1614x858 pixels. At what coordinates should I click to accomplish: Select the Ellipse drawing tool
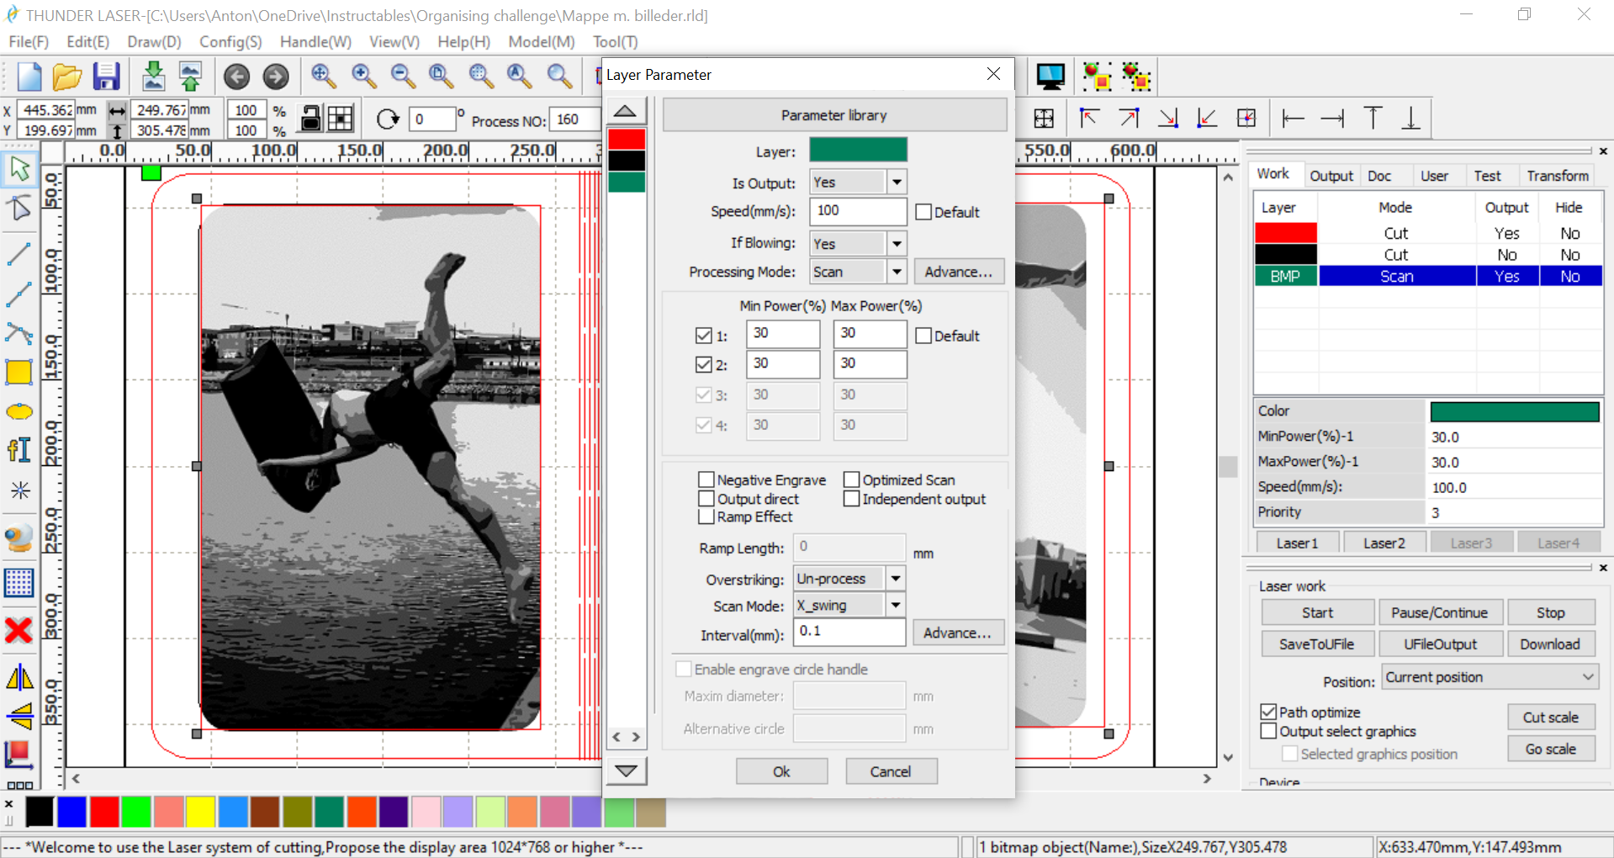pyautogui.click(x=19, y=411)
